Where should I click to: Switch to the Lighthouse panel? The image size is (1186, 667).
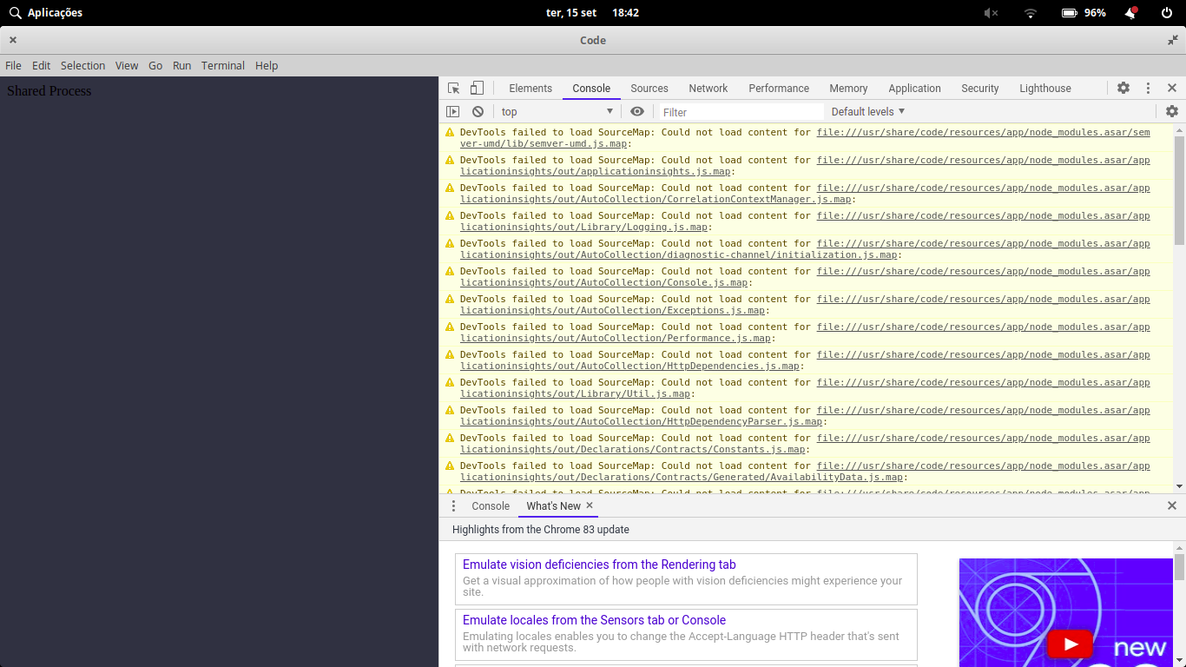coord(1044,88)
